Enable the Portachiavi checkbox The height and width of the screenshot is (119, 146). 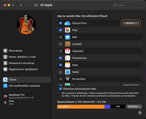point(60,79)
